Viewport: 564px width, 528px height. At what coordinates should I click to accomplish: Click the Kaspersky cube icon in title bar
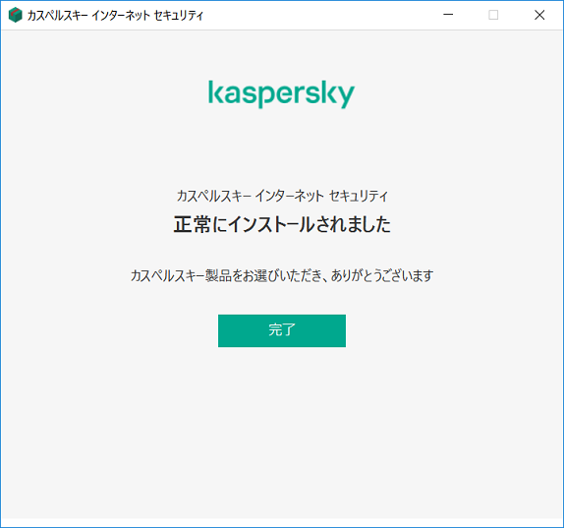click(15, 15)
